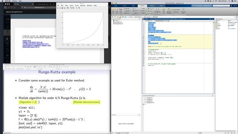The width and height of the screenshot is (238, 134).
Task: Open the Desktop menu in Figure window
Action: click(x=83, y=6)
